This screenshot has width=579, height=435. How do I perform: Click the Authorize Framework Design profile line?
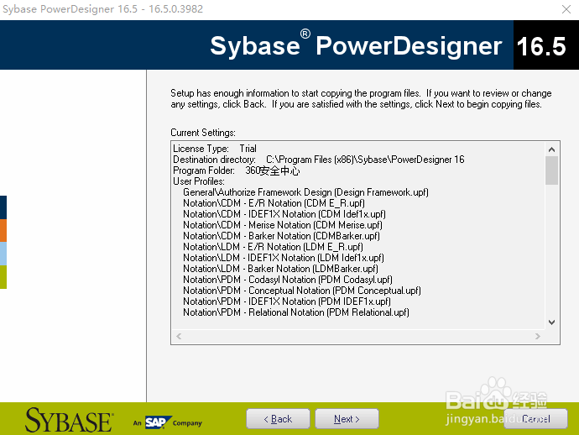(305, 192)
